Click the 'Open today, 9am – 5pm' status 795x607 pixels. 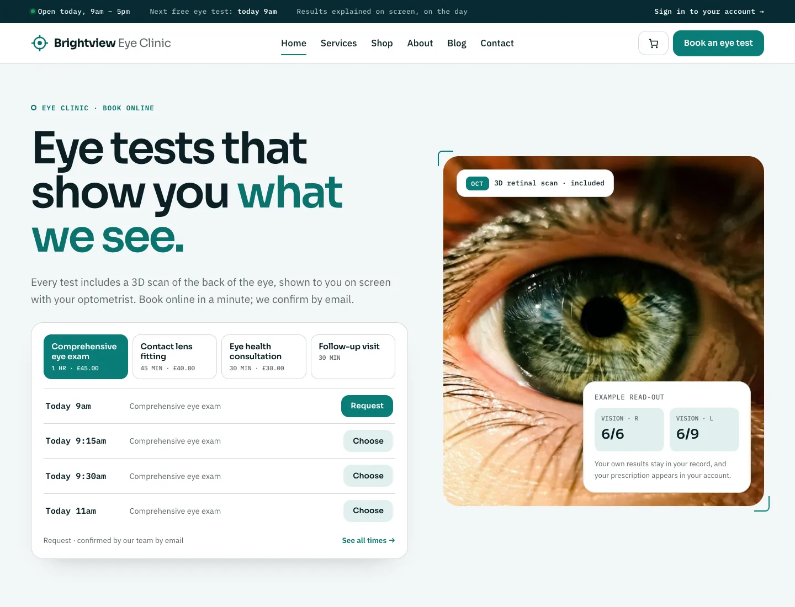(80, 12)
